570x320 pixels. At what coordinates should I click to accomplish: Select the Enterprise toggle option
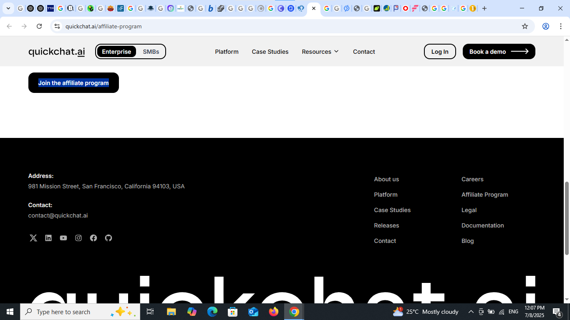click(x=116, y=52)
